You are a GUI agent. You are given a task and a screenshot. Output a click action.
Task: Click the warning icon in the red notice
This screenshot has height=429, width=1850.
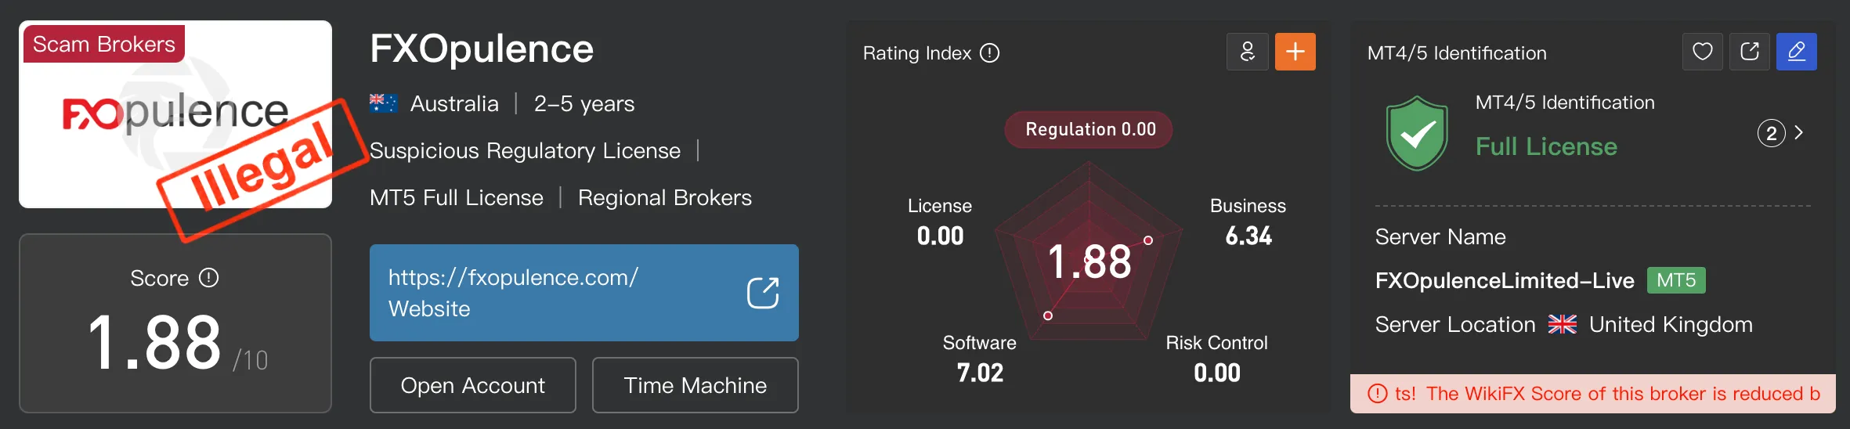[x=1377, y=393]
